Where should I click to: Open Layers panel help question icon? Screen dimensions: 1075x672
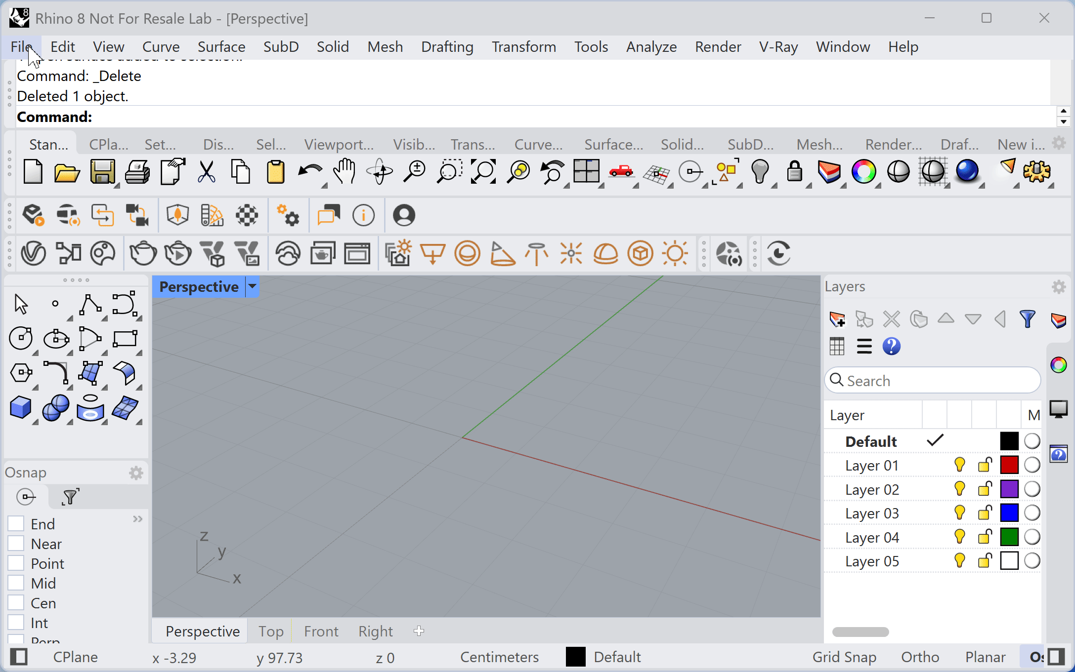point(892,347)
